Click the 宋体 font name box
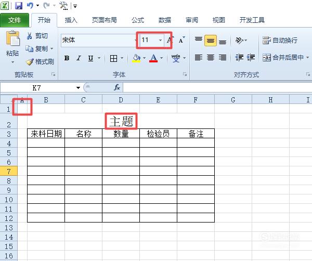This screenshot has height=261, width=312. pyautogui.click(x=98, y=40)
